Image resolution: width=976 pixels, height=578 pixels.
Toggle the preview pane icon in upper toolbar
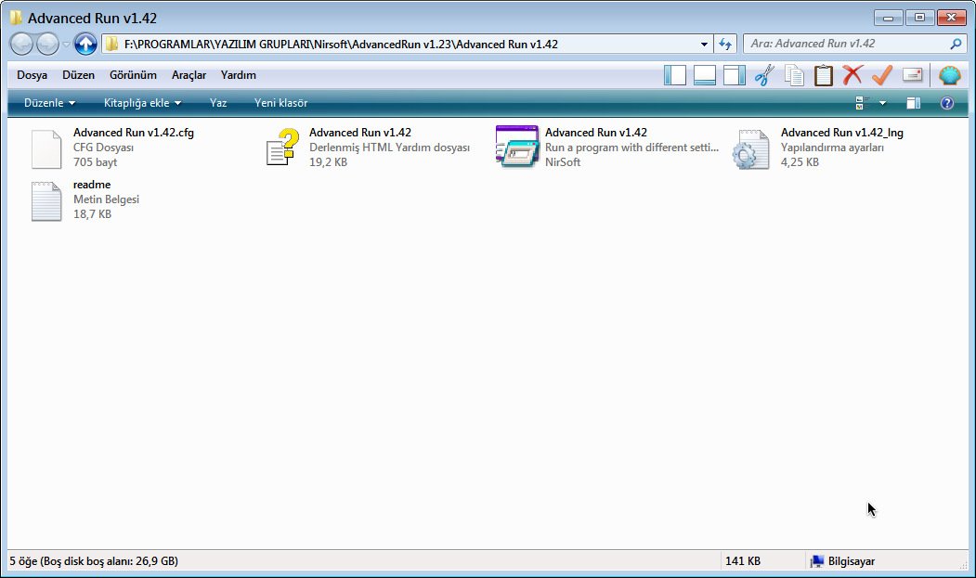[x=735, y=75]
